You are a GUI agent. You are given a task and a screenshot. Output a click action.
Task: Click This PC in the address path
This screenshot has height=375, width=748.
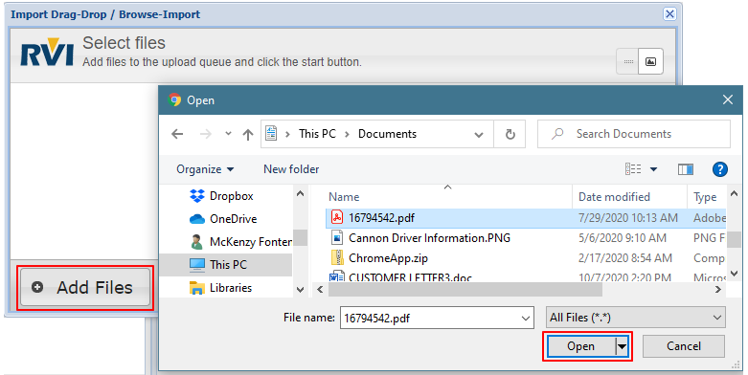coord(317,134)
